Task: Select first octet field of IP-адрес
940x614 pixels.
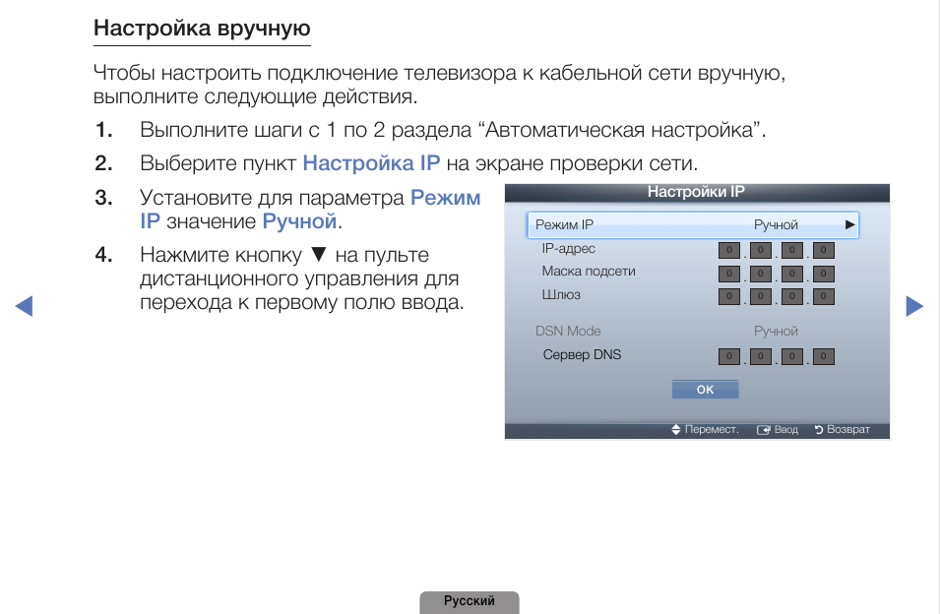Action: pos(728,251)
